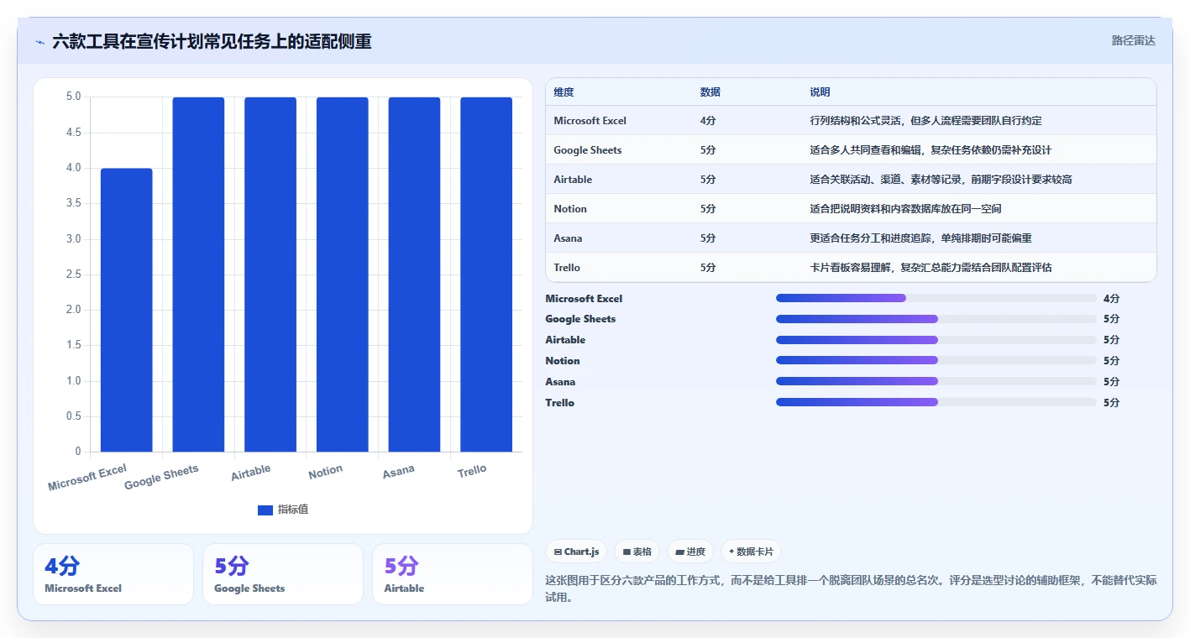
Task: Click the Notion label beside its progress bar
Action: [563, 361]
